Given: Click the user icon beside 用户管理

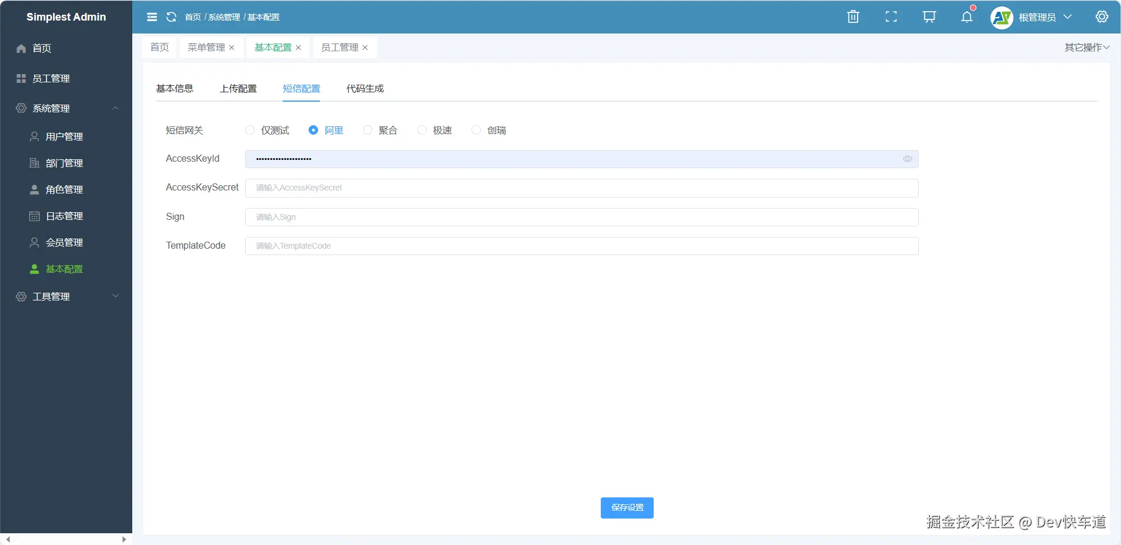Looking at the screenshot, I should 35,136.
